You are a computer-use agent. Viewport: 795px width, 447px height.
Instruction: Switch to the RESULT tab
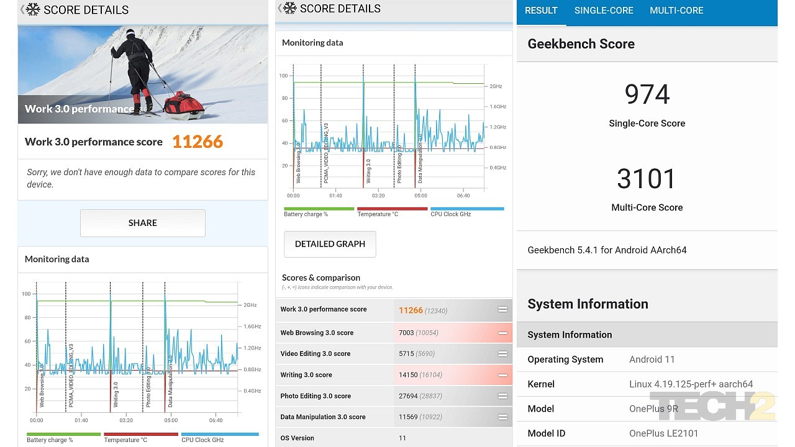click(541, 11)
